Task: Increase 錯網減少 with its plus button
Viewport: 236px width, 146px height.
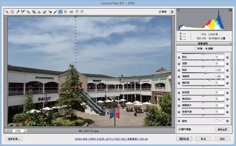Action: (x=227, y=106)
